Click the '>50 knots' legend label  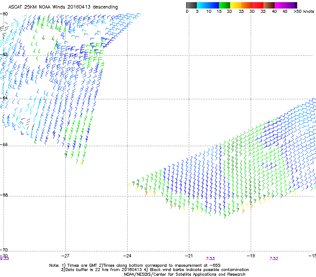[304, 12]
